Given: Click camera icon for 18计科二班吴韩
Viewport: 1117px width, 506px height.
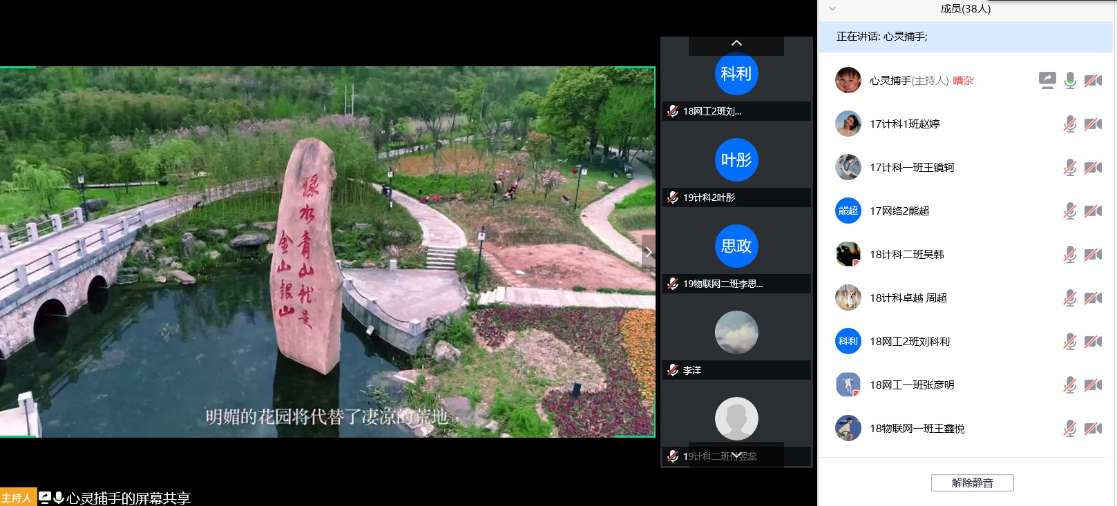Looking at the screenshot, I should pyautogui.click(x=1093, y=255).
